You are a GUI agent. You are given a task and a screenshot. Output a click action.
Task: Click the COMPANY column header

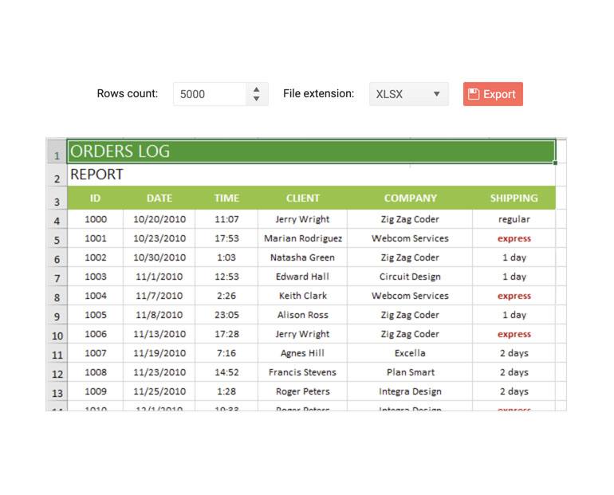[x=410, y=198]
